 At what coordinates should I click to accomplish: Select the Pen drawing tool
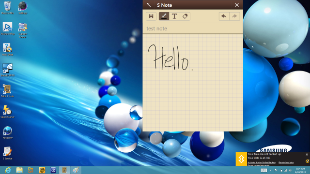click(164, 16)
